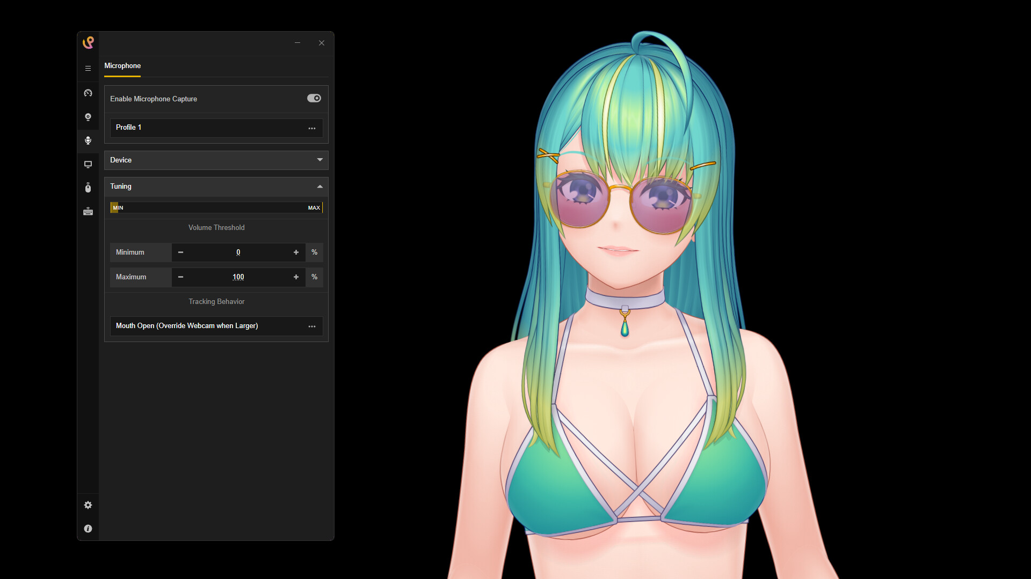Open the Webcam tracking settings
This screenshot has height=579, width=1031.
pos(88,117)
